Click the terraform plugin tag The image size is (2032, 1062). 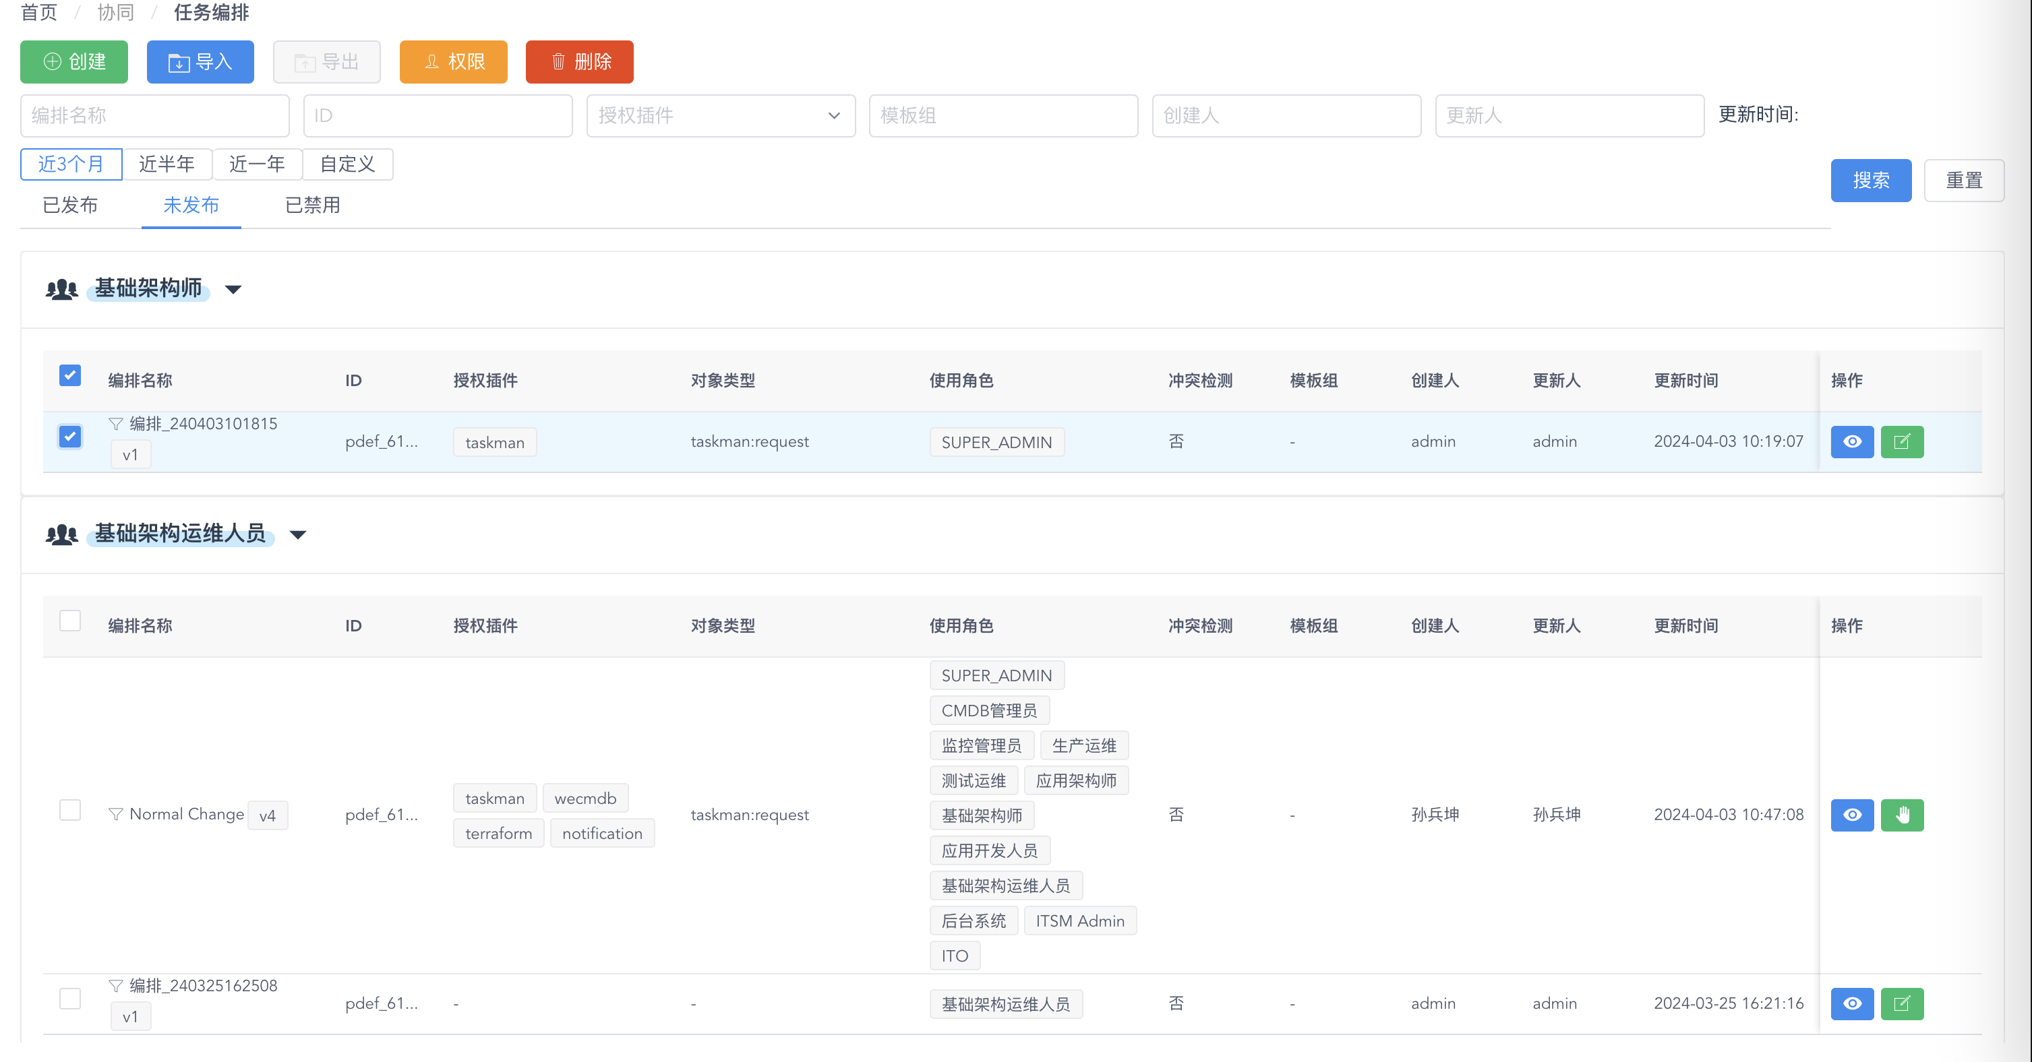tap(498, 834)
